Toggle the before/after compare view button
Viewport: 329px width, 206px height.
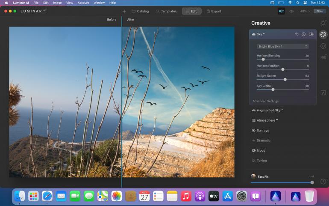[282, 11]
